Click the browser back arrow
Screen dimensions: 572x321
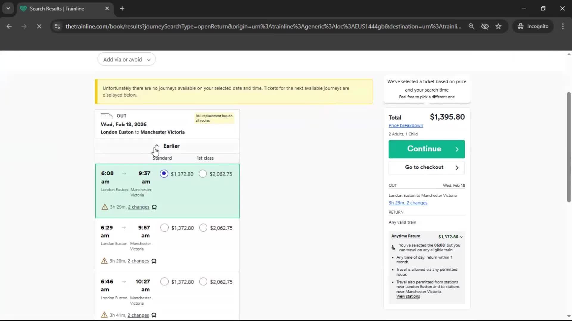(x=9, y=26)
